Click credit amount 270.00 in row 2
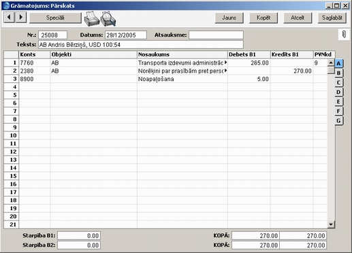The height and width of the screenshot is (253, 352). (292, 71)
